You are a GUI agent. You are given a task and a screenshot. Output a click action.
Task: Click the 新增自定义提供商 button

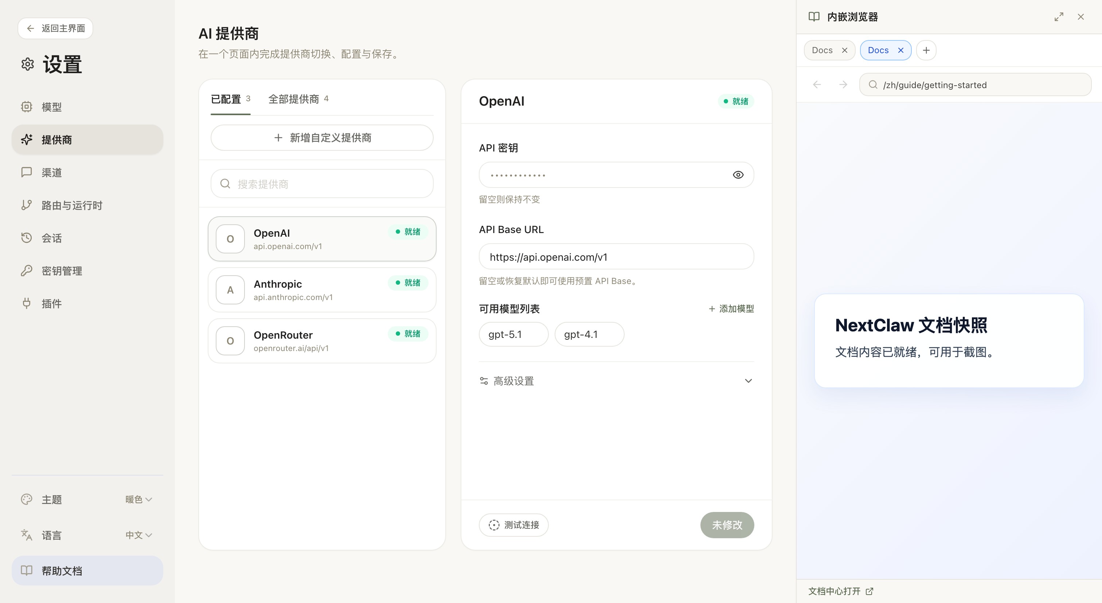click(322, 138)
